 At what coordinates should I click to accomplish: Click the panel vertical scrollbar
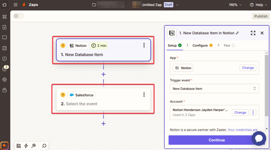point(267,86)
